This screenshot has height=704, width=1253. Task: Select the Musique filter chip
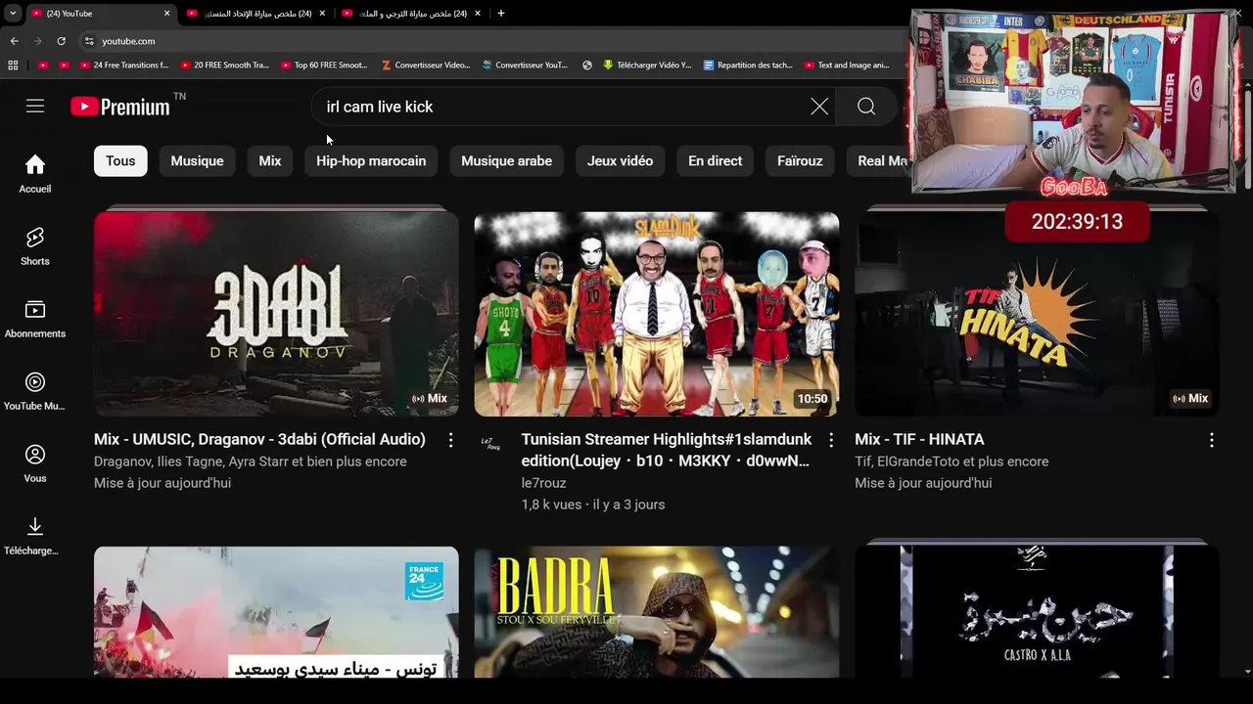point(197,161)
